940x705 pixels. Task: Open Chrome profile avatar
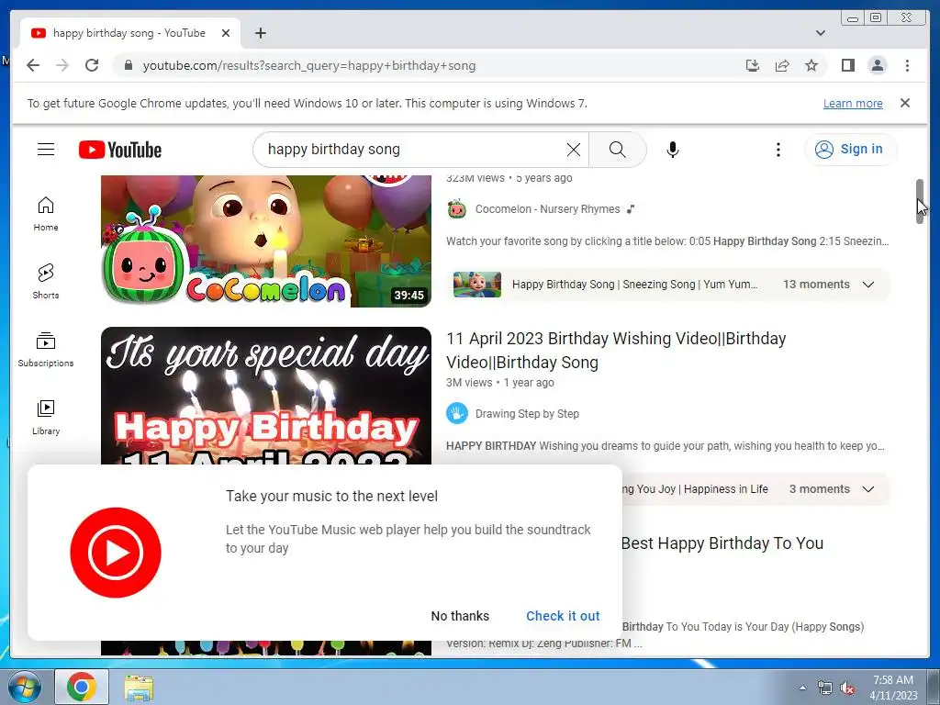[877, 65]
